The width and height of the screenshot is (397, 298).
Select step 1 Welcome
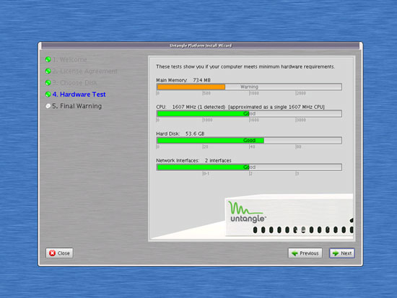click(x=69, y=59)
